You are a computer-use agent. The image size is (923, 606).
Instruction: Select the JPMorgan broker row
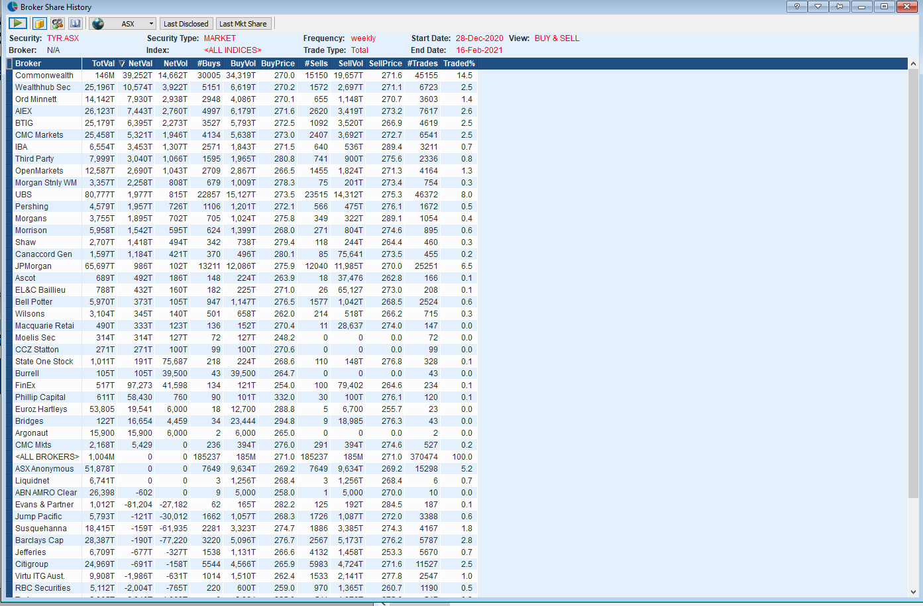pyautogui.click(x=244, y=266)
